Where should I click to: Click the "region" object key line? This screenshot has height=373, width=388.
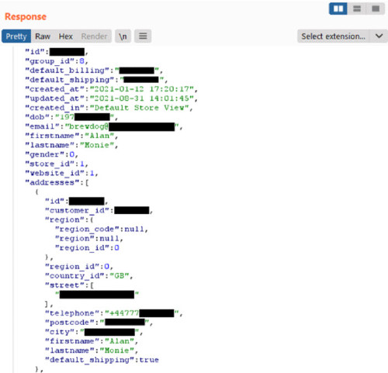pos(69,219)
